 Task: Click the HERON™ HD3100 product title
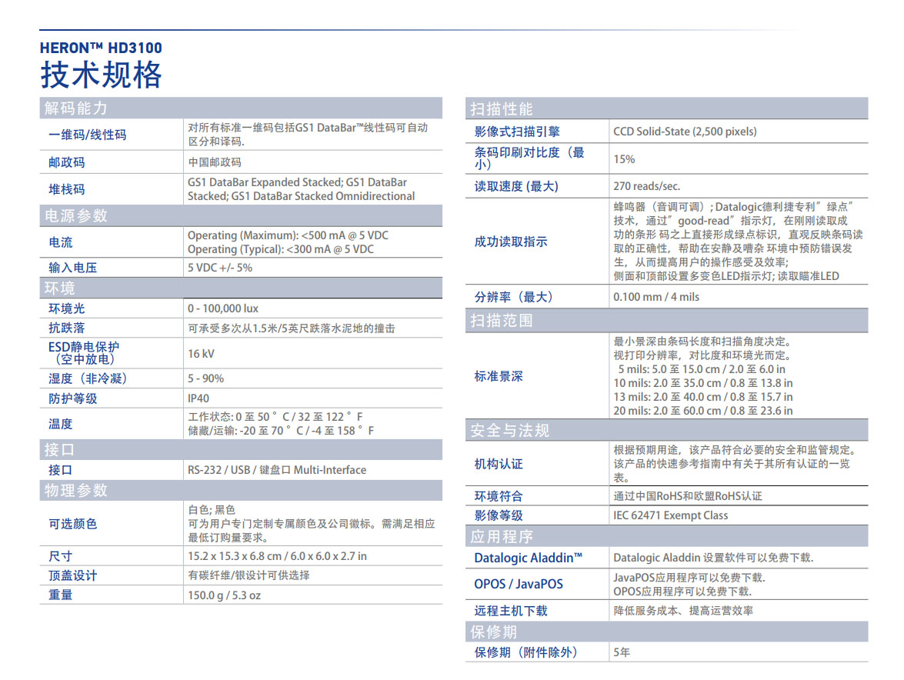(x=101, y=48)
